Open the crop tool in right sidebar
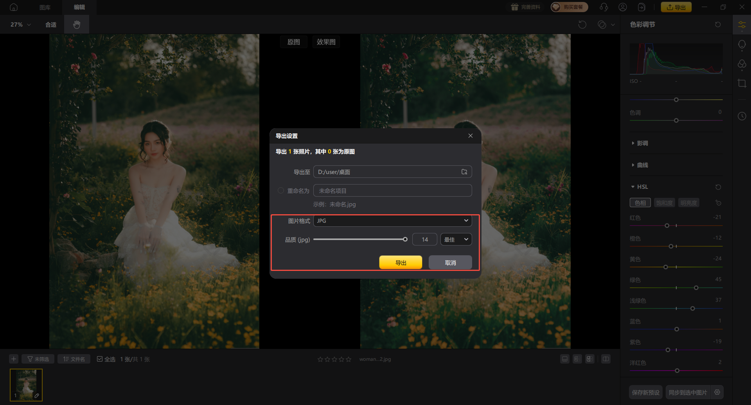 742,83
